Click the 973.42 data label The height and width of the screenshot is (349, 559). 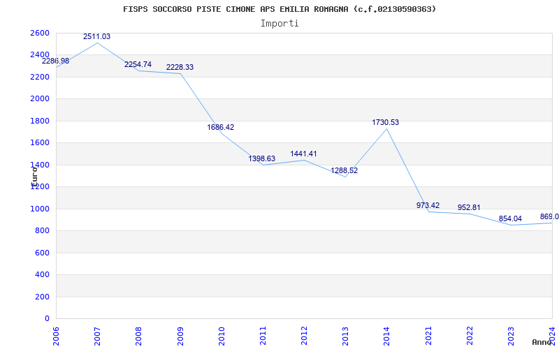[x=428, y=205]
